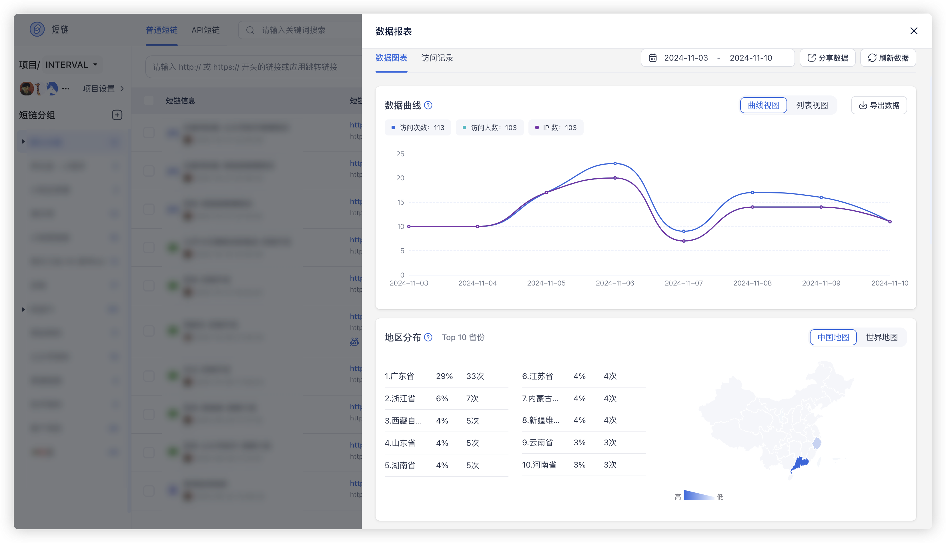Select the 曲线视图 view option
This screenshot has width=946, height=543.
(x=763, y=105)
